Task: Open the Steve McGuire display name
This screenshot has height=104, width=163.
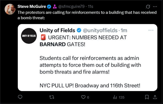Action: (x=32, y=6)
